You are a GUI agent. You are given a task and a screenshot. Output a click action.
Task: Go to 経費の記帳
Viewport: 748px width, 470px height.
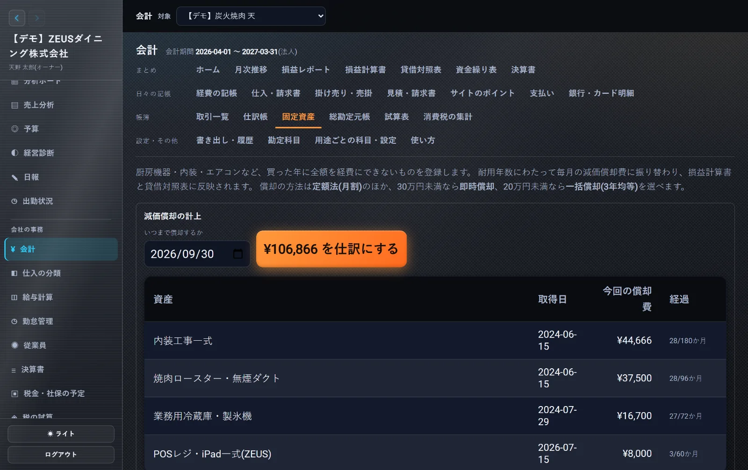pos(216,93)
